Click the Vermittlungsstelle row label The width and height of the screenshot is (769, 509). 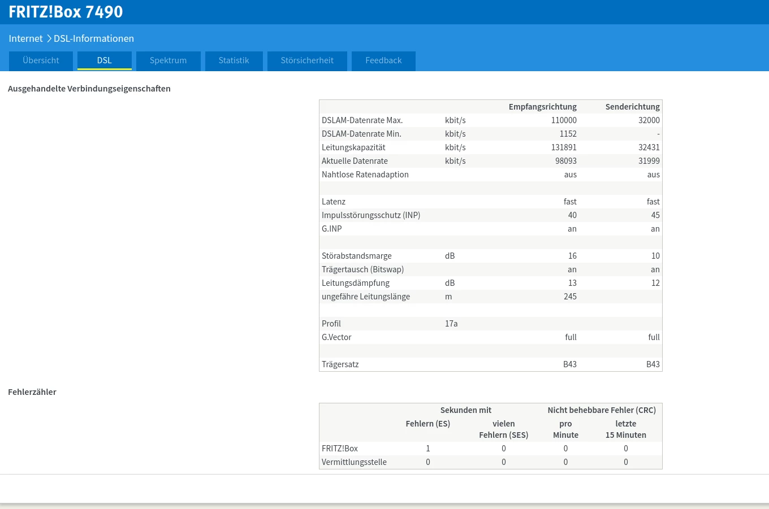354,462
